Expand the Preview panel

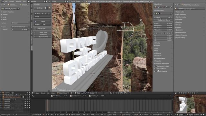coord(5,15)
